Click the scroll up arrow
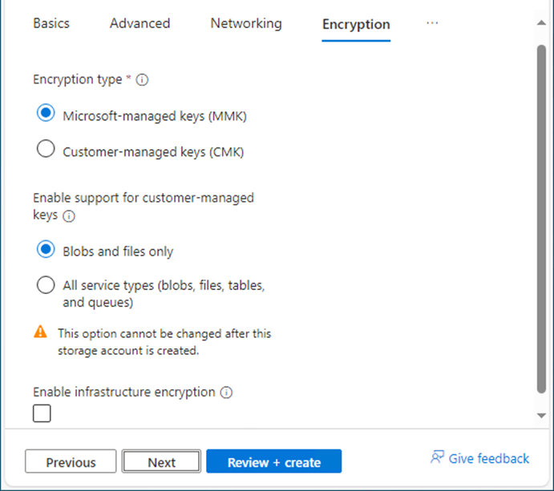 541,23
